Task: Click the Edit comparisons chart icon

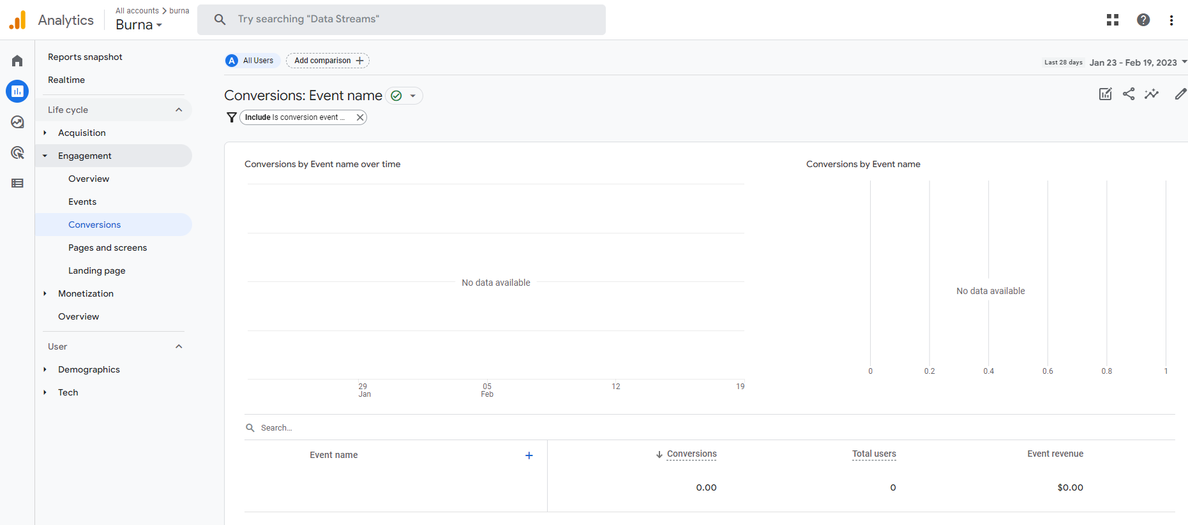Action: (1106, 94)
